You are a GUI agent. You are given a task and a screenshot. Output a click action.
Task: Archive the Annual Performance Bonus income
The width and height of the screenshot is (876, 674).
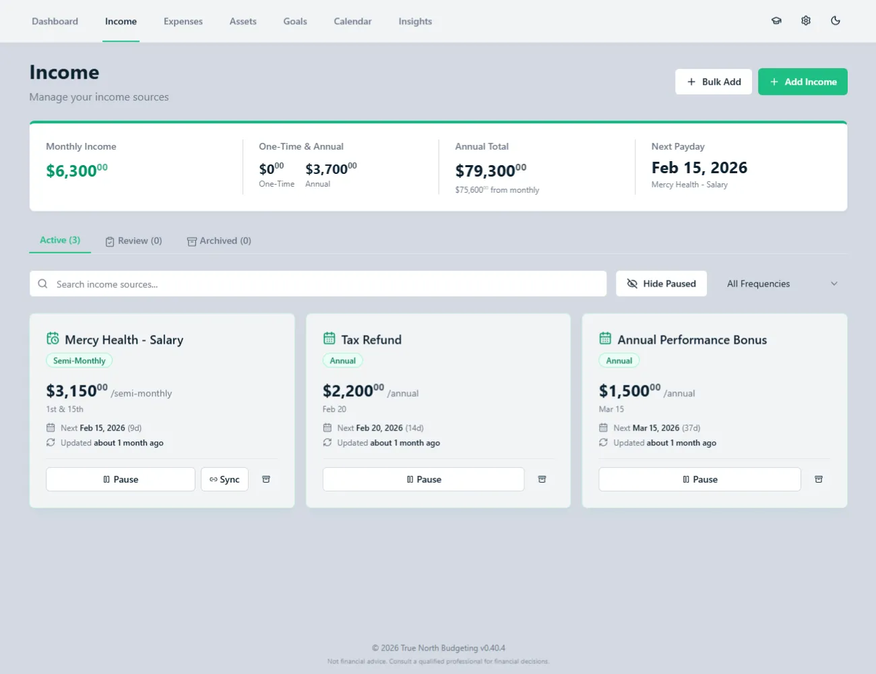click(x=819, y=479)
